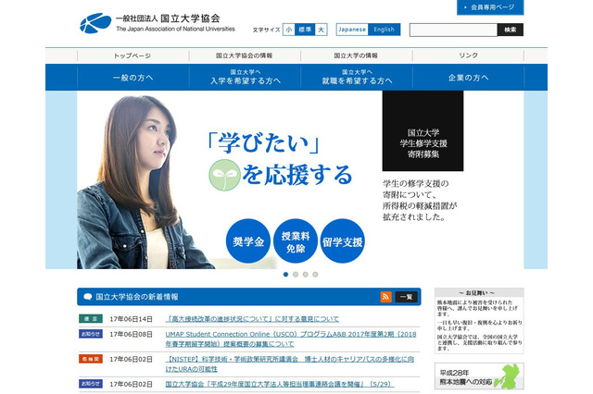Click the 授業料免除 circle button

tap(296, 241)
